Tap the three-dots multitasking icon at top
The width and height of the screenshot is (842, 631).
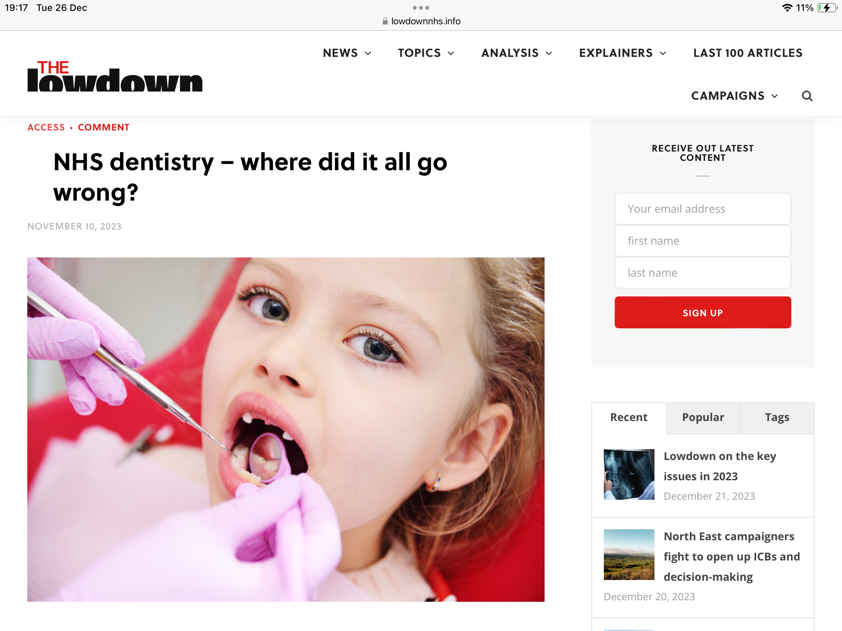(421, 8)
